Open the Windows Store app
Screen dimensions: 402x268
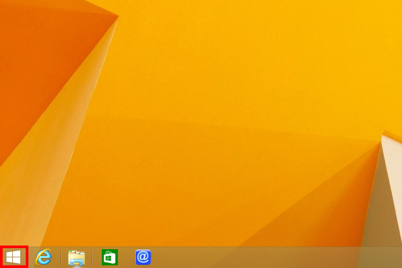pos(109,257)
